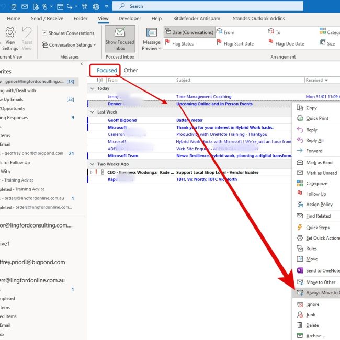Open Move submenu in context menu

[312, 259]
